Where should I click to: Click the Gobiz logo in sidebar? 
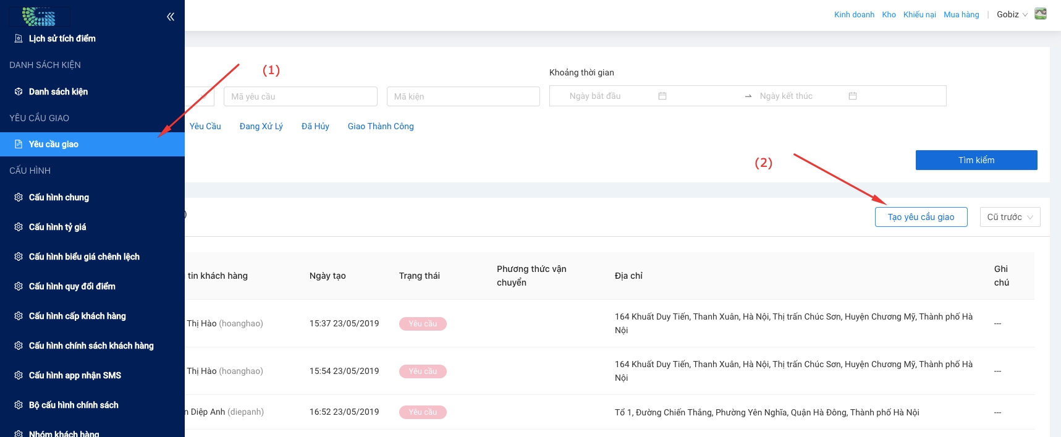tap(39, 17)
